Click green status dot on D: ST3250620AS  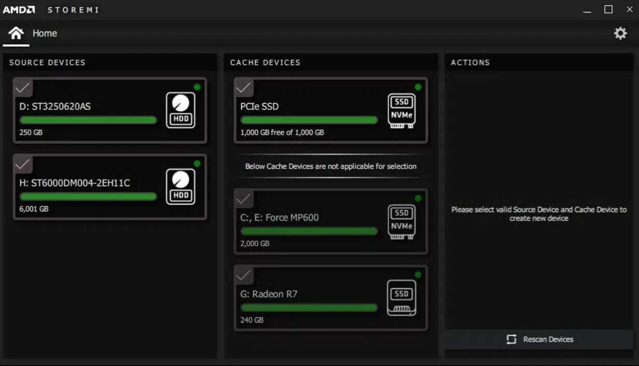tap(197, 87)
